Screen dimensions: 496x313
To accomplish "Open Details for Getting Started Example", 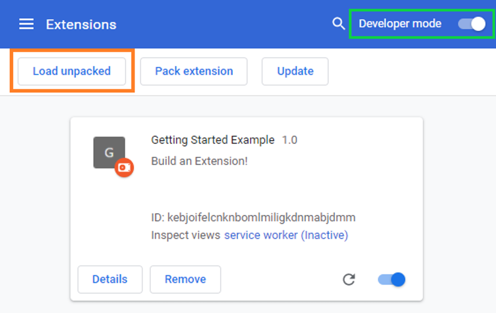I will click(110, 279).
